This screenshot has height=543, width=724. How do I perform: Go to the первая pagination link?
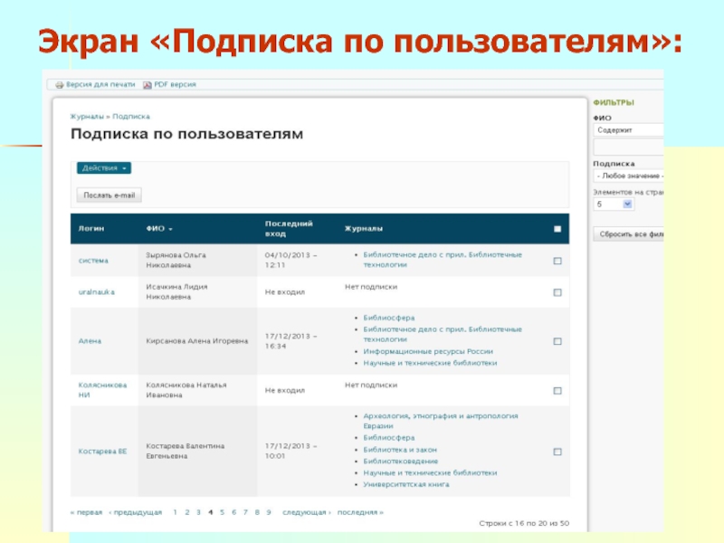(x=86, y=512)
